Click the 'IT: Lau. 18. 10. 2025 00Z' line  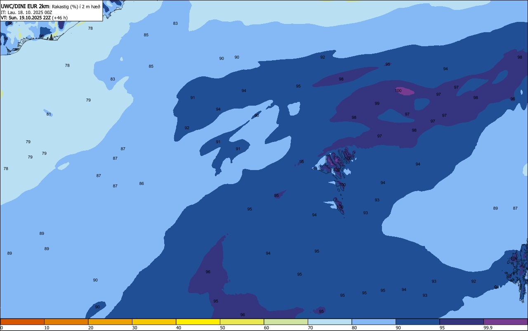(26, 12)
